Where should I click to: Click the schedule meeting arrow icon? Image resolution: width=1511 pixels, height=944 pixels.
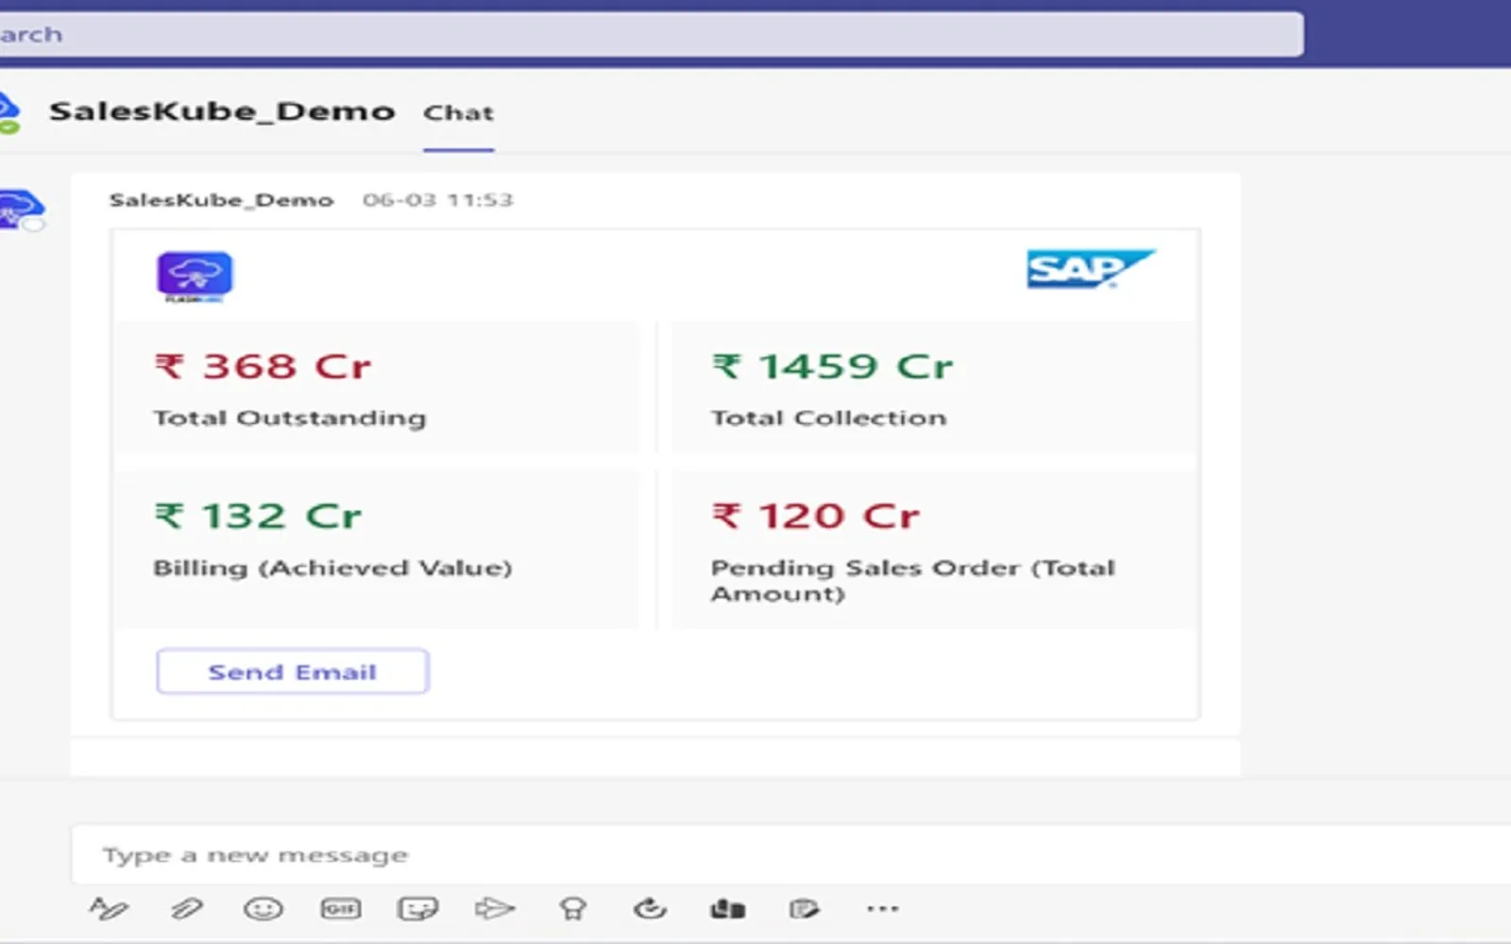coord(495,908)
